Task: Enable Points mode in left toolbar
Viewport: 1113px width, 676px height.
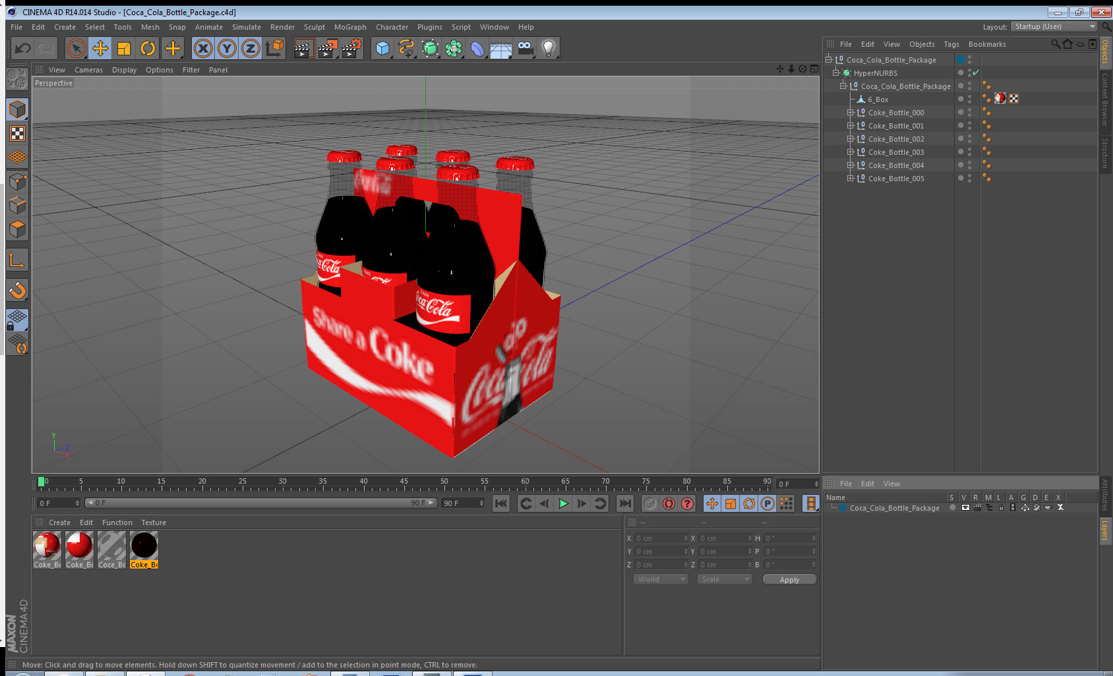Action: (17, 181)
